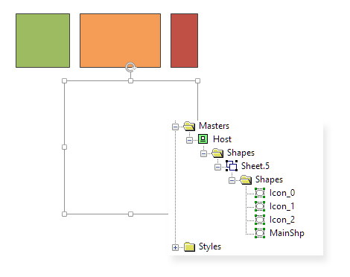Click the Masters folder icon
The height and width of the screenshot is (277, 350).
[189, 126]
